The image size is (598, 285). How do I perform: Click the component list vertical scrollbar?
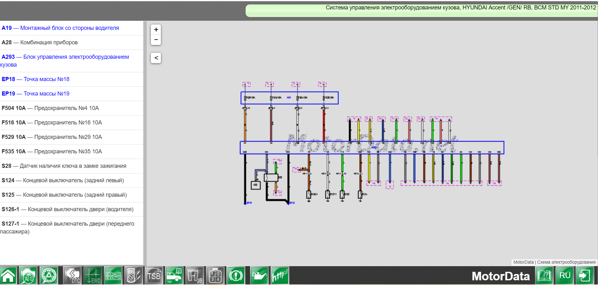145,141
